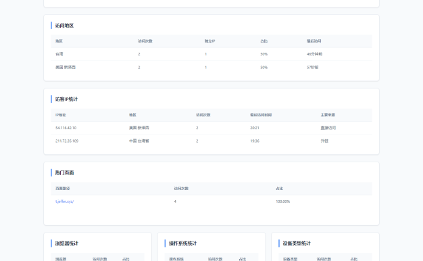Click the 地区 header in 访问地区 table
The width and height of the screenshot is (423, 261).
point(59,41)
